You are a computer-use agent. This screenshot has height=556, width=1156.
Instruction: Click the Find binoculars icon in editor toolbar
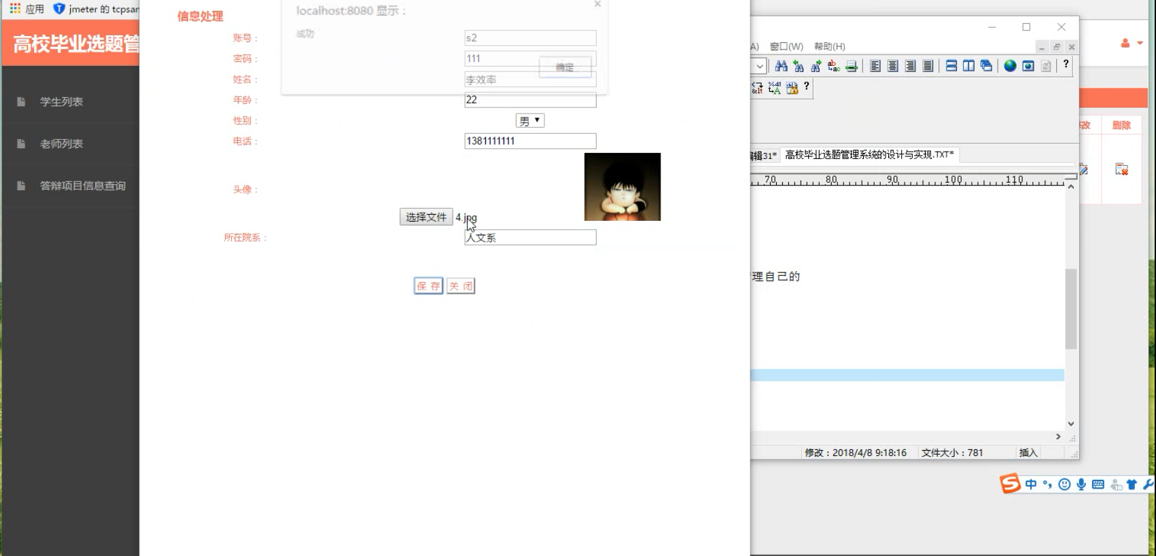coord(781,66)
